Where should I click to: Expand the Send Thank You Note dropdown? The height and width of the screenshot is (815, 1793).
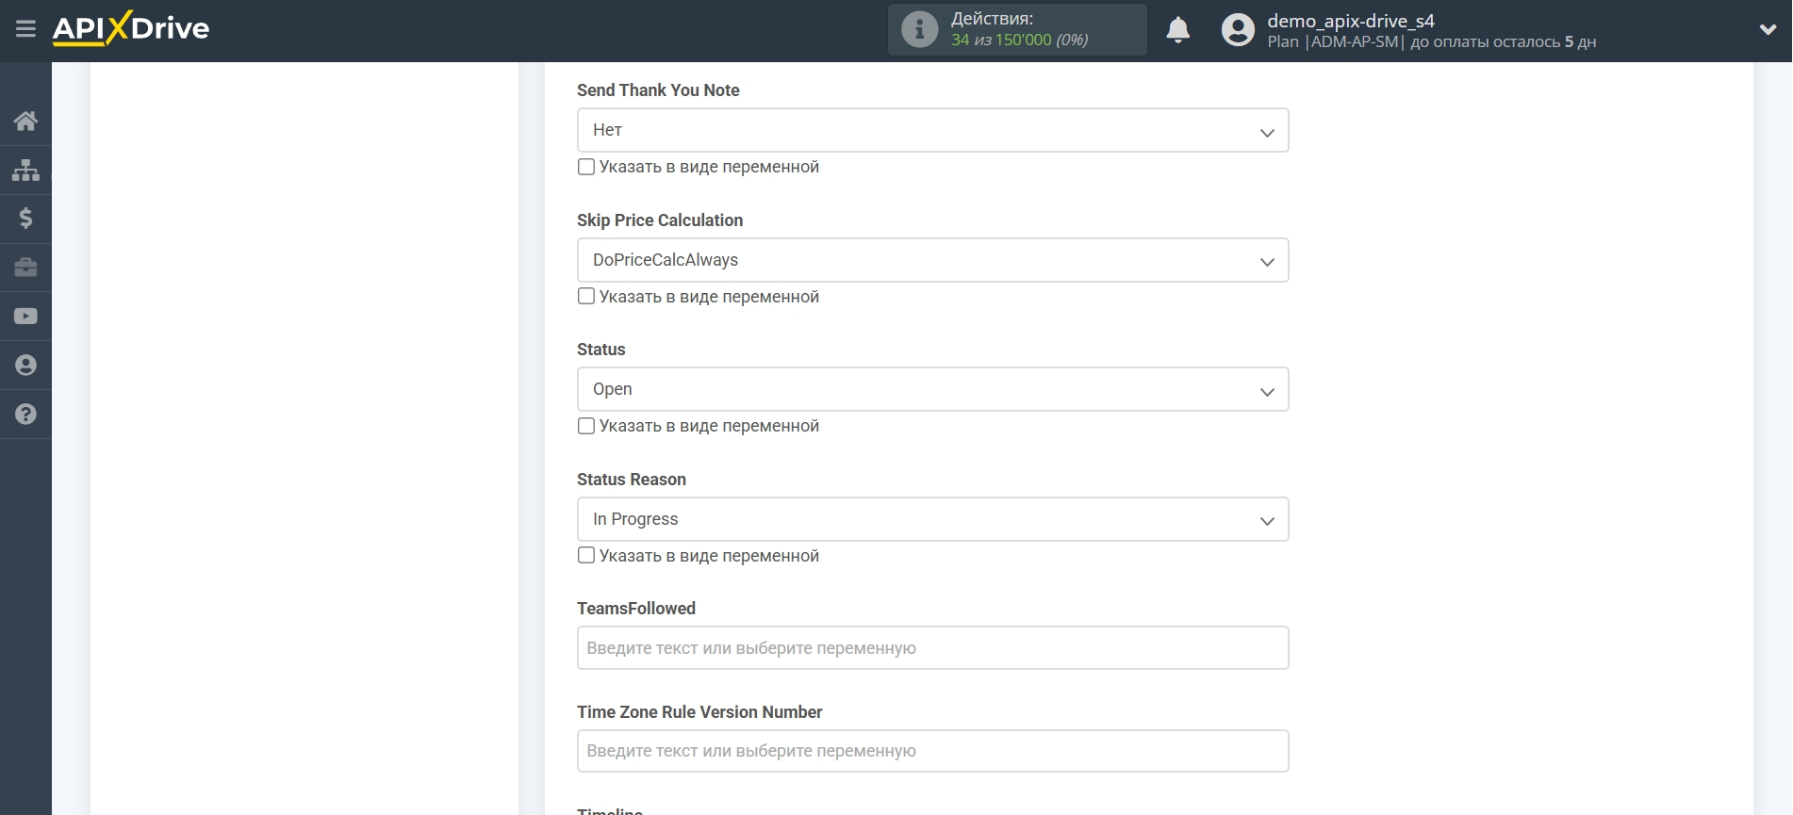[932, 130]
